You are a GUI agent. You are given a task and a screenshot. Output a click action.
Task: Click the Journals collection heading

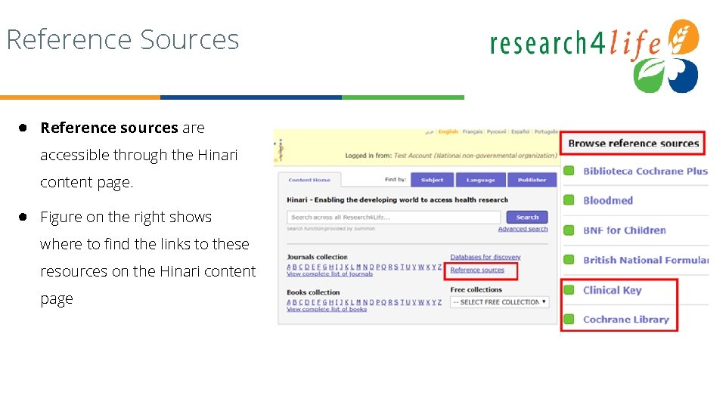(x=317, y=257)
